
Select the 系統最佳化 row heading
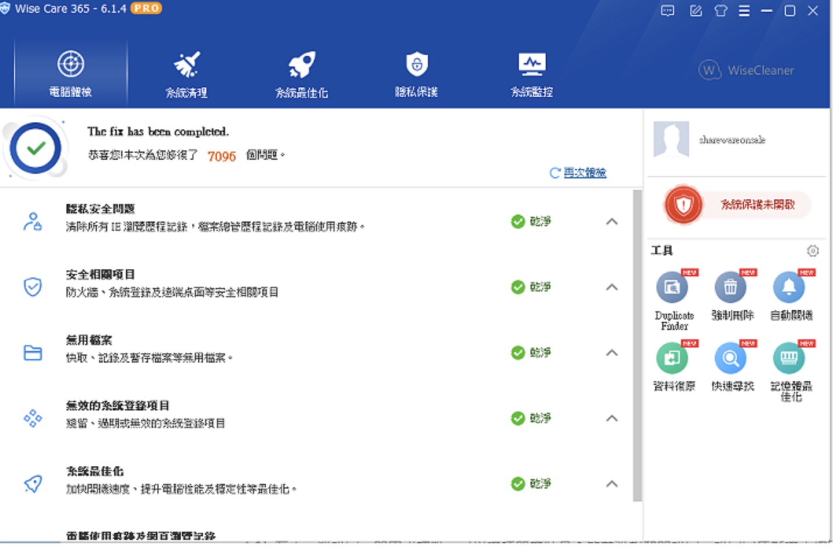pos(94,471)
